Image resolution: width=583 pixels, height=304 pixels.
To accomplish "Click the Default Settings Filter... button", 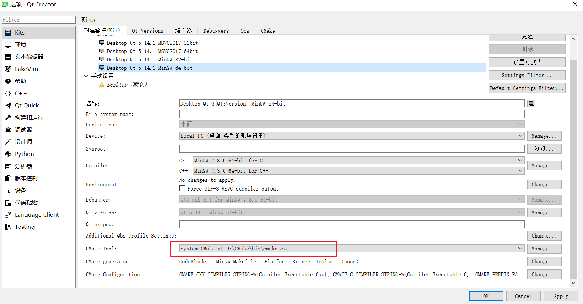I will coord(527,88).
